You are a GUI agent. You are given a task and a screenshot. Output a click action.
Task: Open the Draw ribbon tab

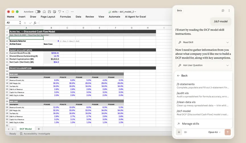click(33, 17)
